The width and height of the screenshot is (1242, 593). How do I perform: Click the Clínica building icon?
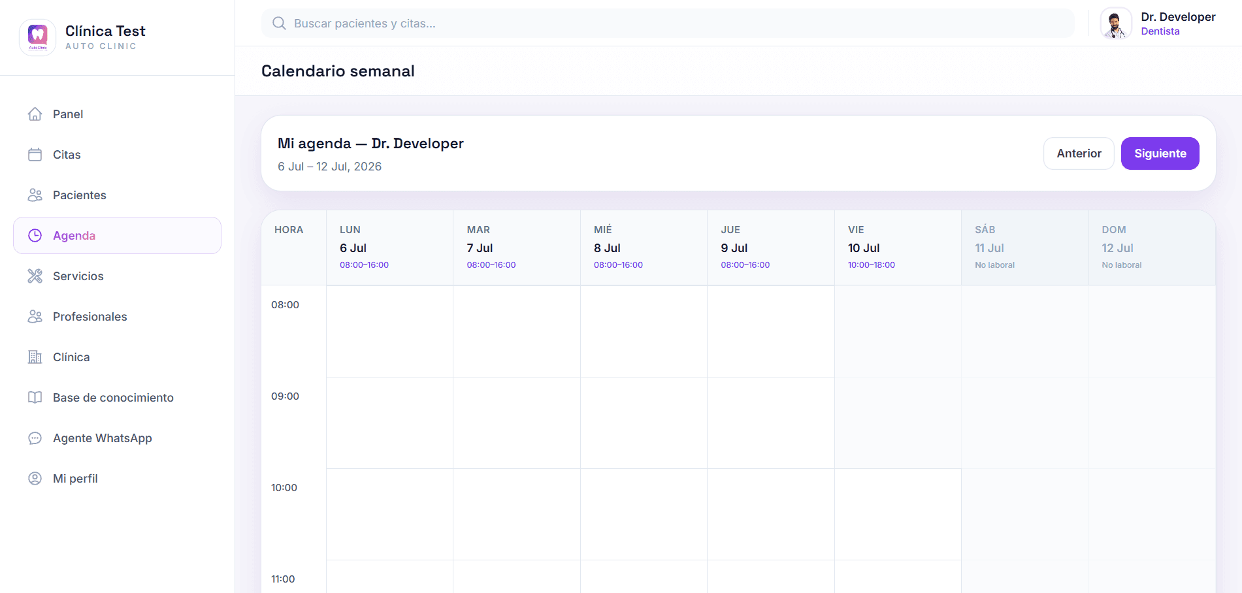(x=35, y=357)
